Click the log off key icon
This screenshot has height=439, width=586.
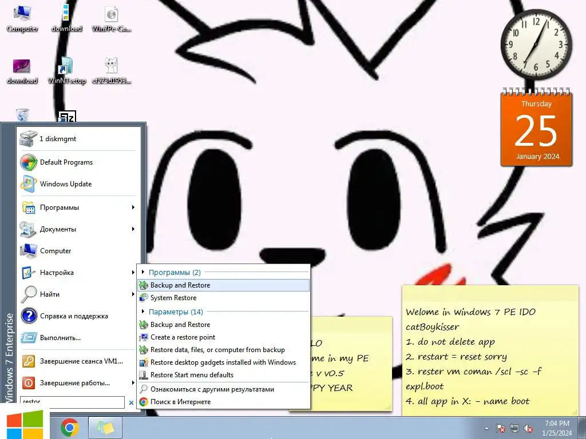point(29,361)
